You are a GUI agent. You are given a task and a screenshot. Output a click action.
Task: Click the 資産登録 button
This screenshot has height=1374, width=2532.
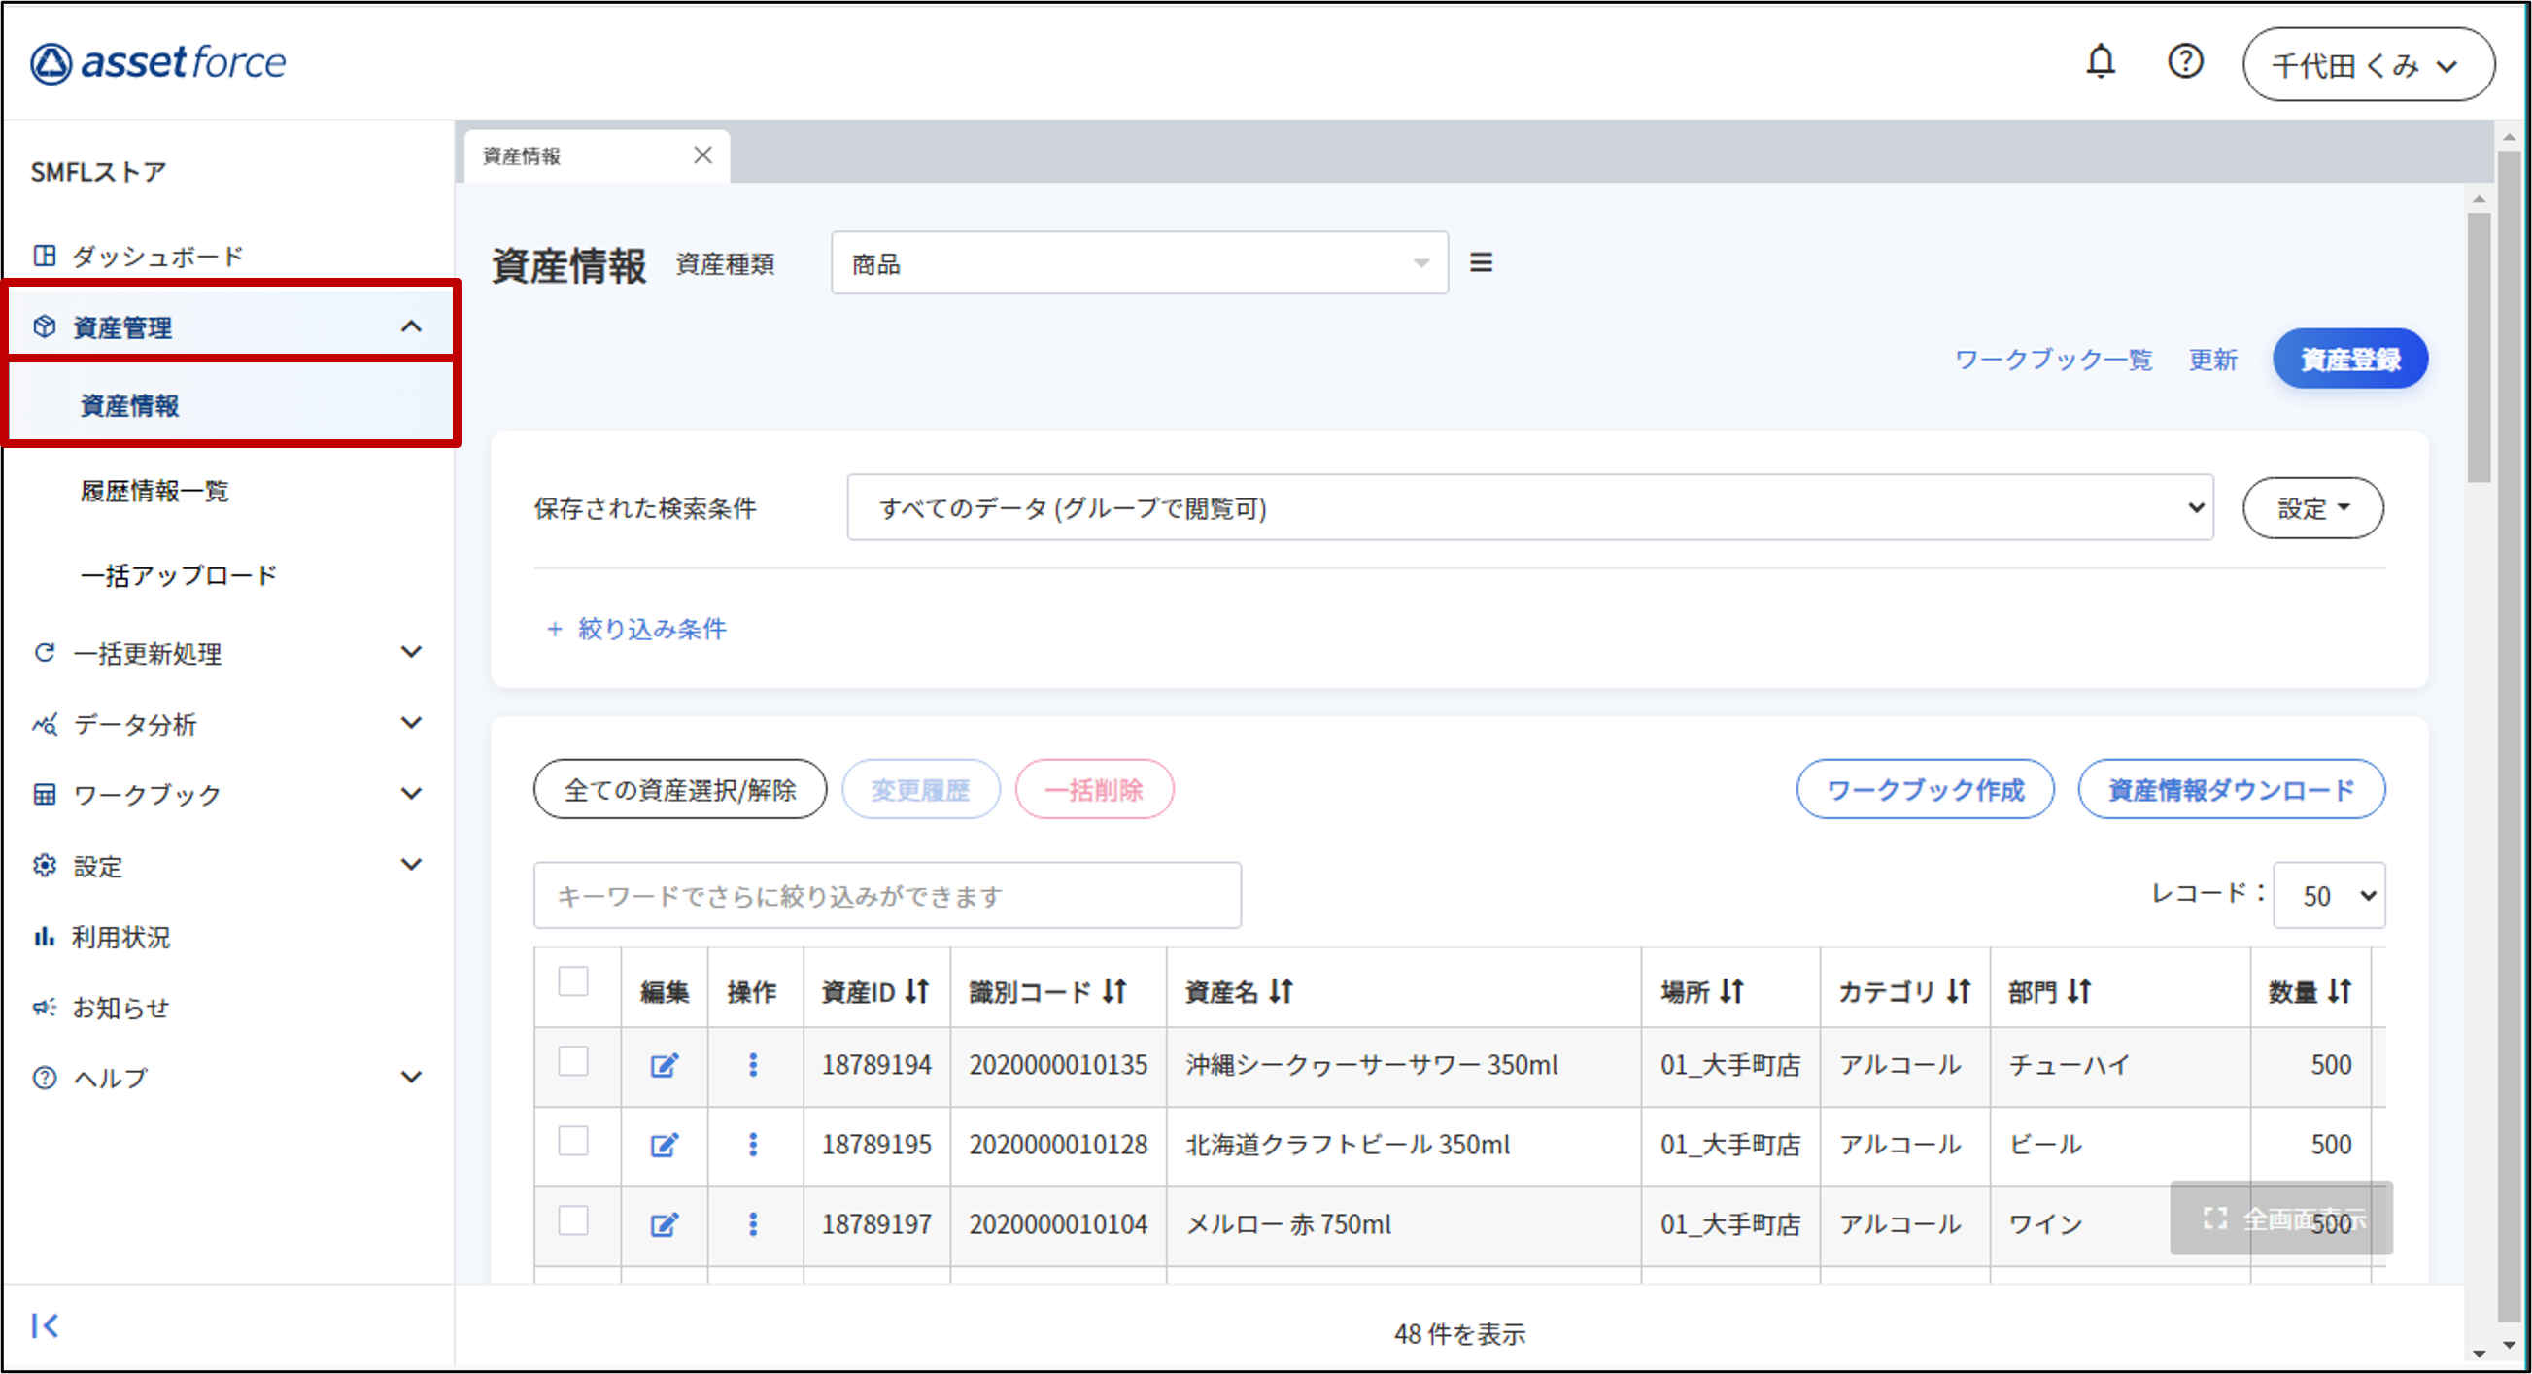pyautogui.click(x=2349, y=359)
